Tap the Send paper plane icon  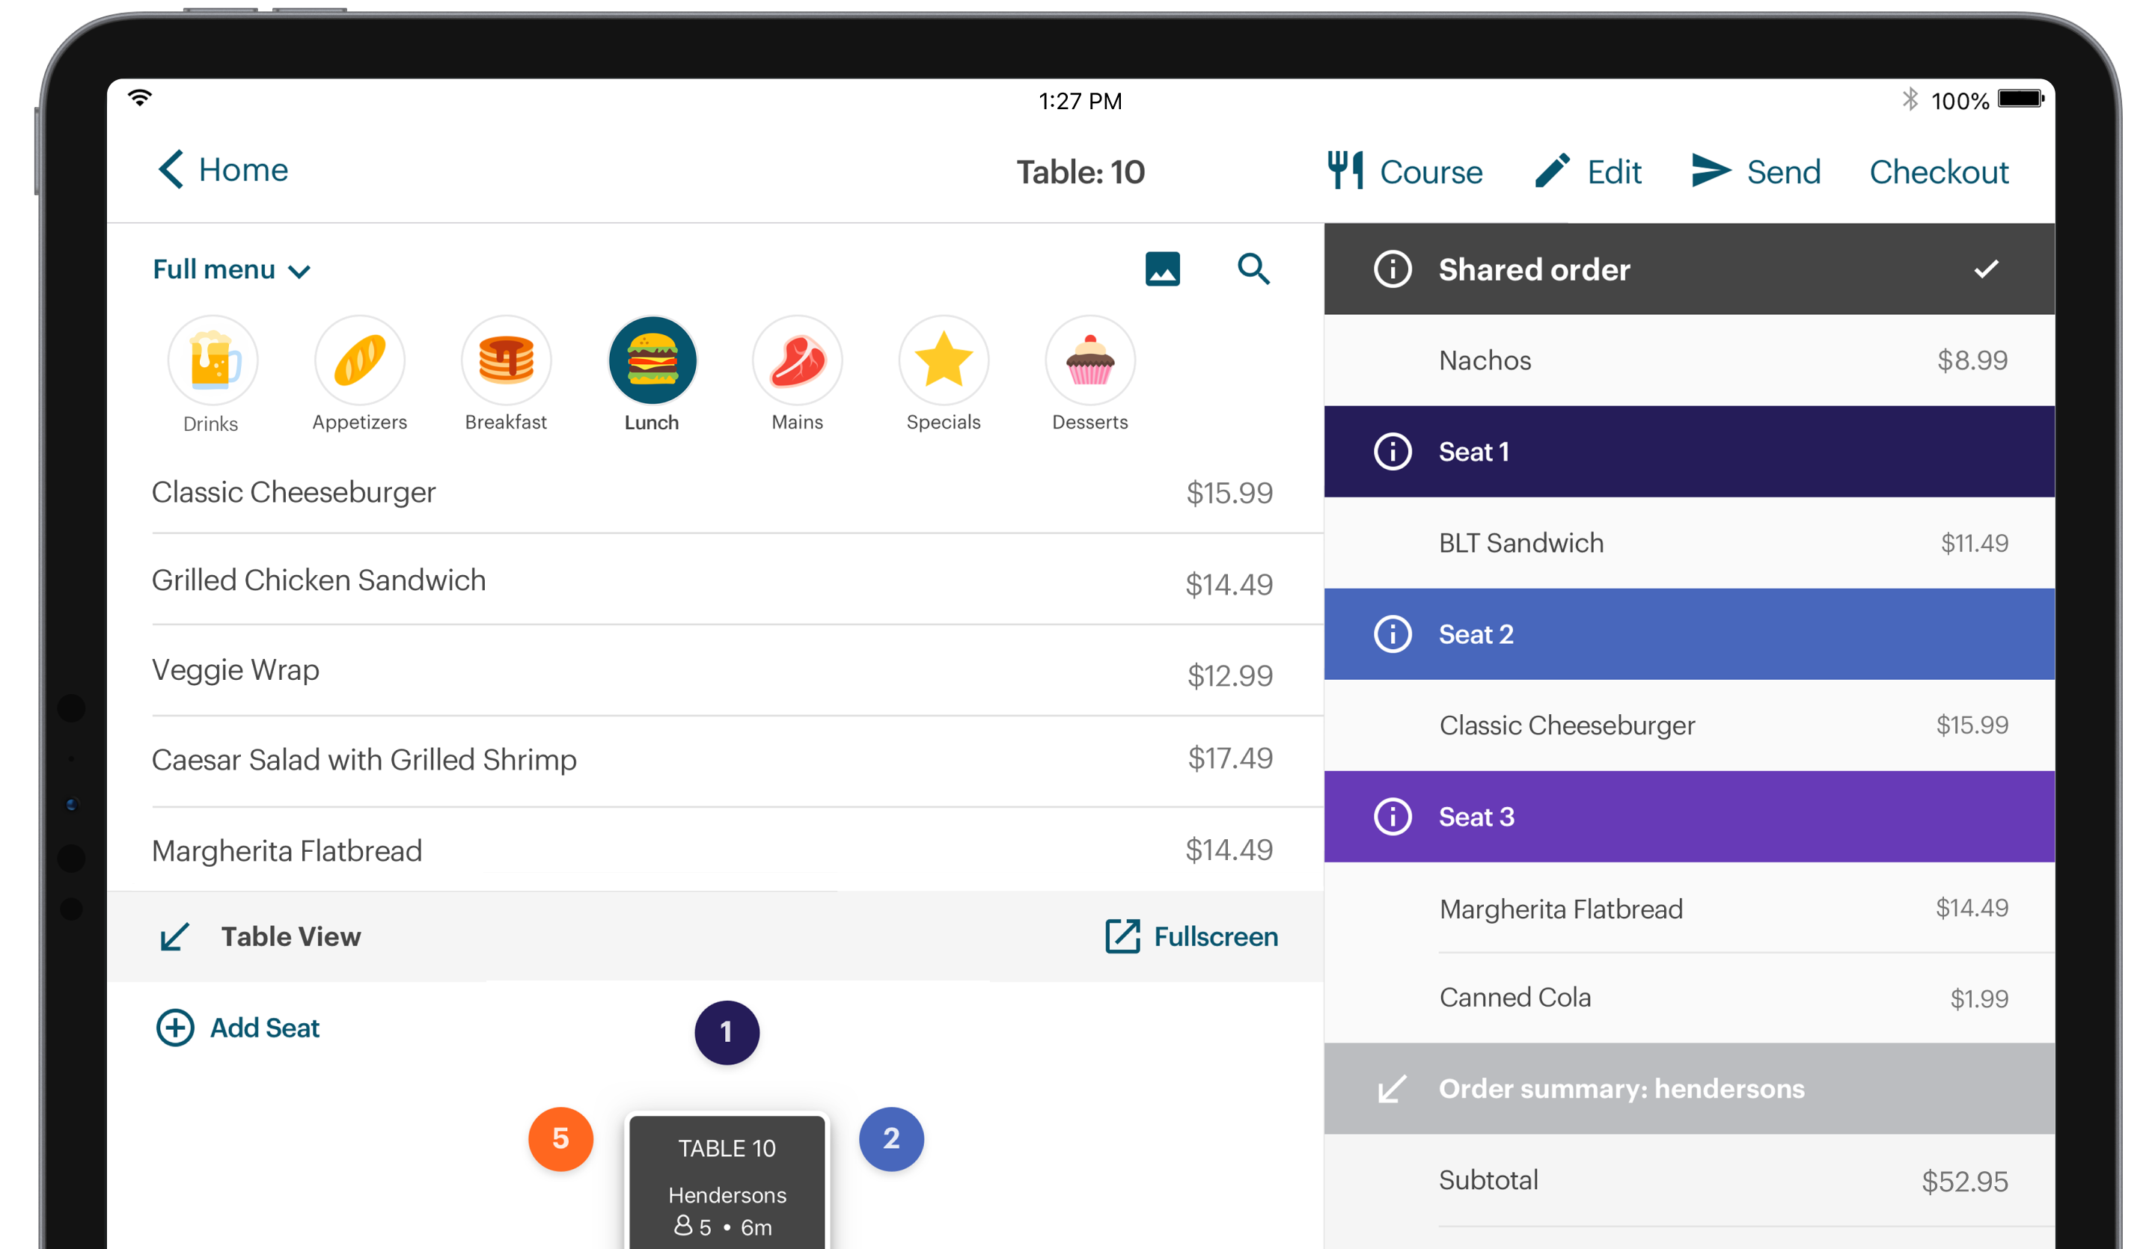[1711, 170]
